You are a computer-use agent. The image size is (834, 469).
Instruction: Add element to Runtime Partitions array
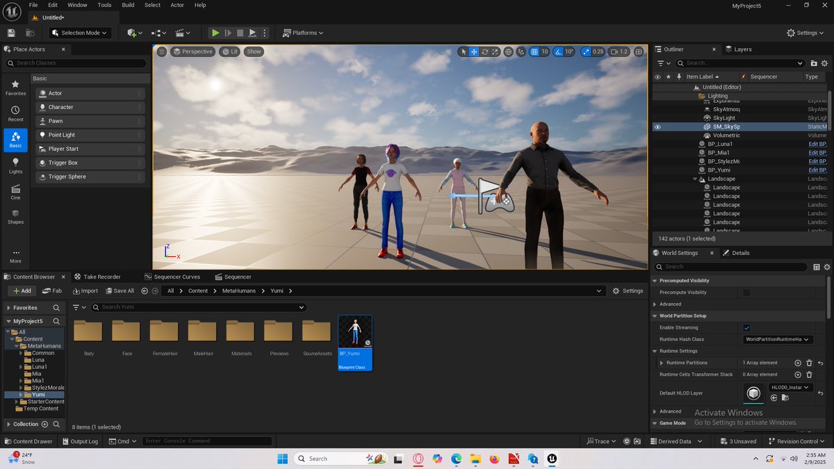pos(798,363)
